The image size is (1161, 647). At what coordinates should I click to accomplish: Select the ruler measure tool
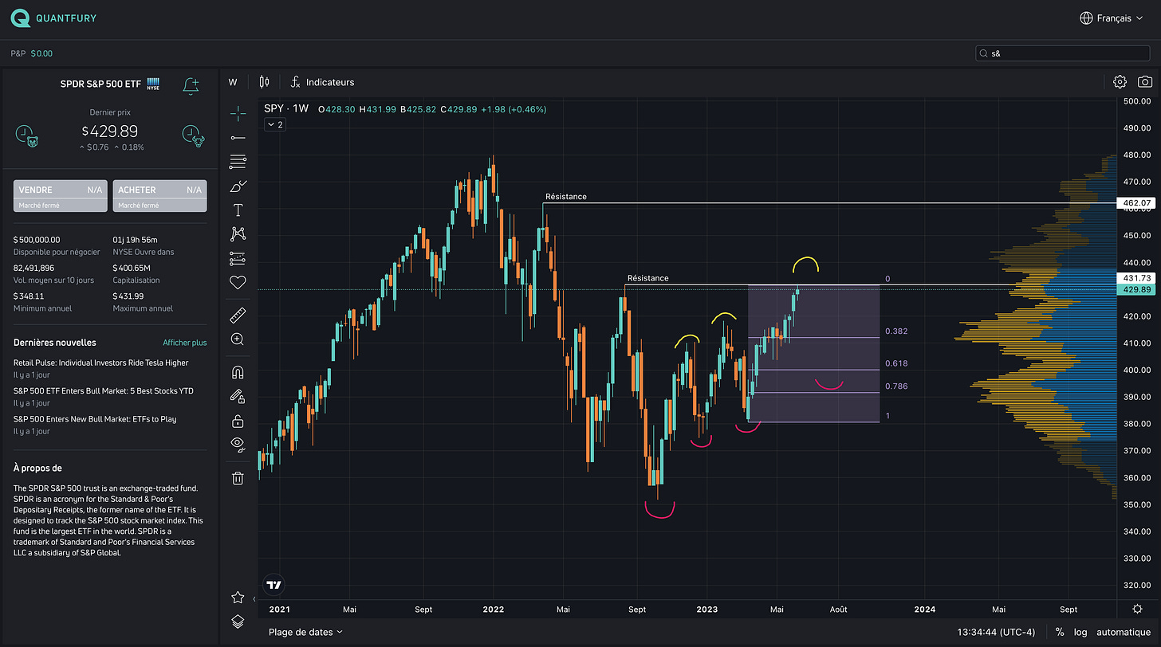click(238, 316)
